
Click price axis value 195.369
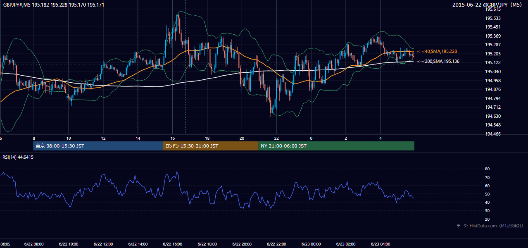[x=492, y=36]
